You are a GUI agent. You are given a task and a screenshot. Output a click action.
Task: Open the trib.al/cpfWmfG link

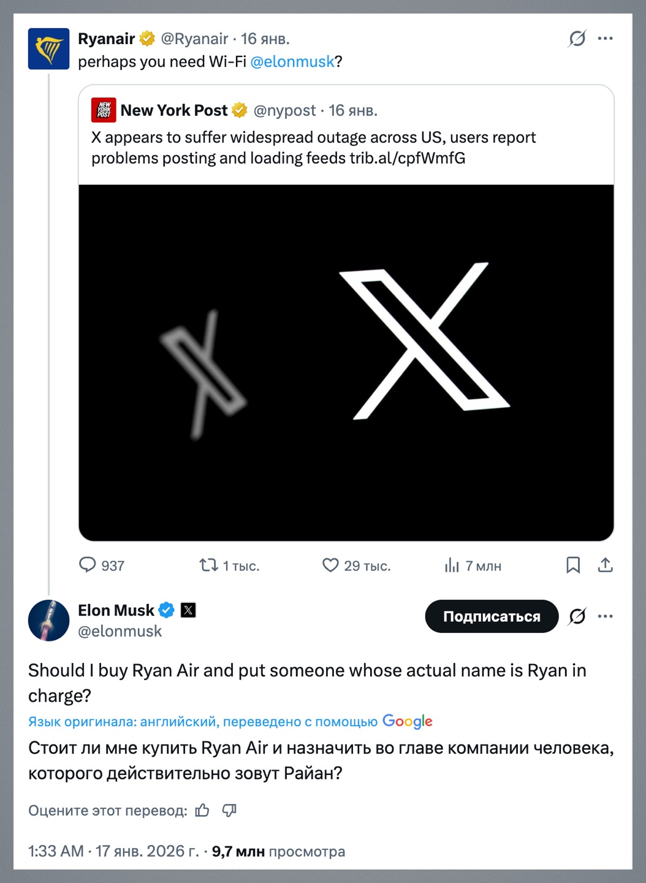407,158
